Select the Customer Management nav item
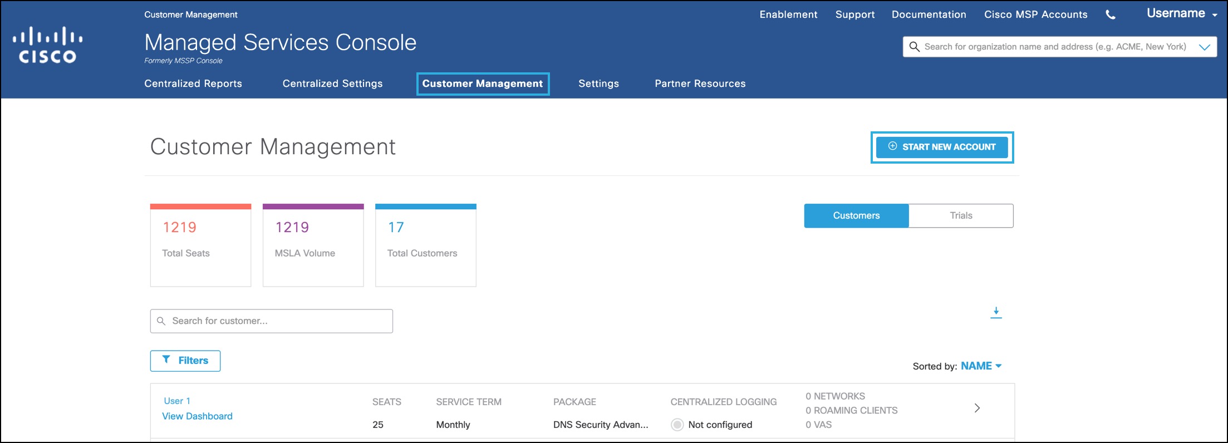1228x443 pixels. point(483,83)
